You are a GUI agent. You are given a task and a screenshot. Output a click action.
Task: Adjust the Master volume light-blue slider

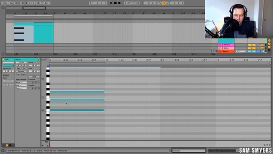(x=252, y=51)
